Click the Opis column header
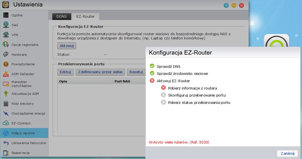This screenshot has width=302, height=159. coord(85,81)
